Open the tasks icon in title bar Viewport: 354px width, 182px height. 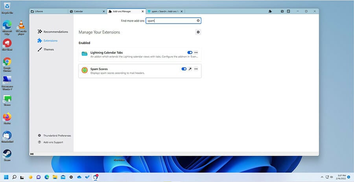[289, 11]
